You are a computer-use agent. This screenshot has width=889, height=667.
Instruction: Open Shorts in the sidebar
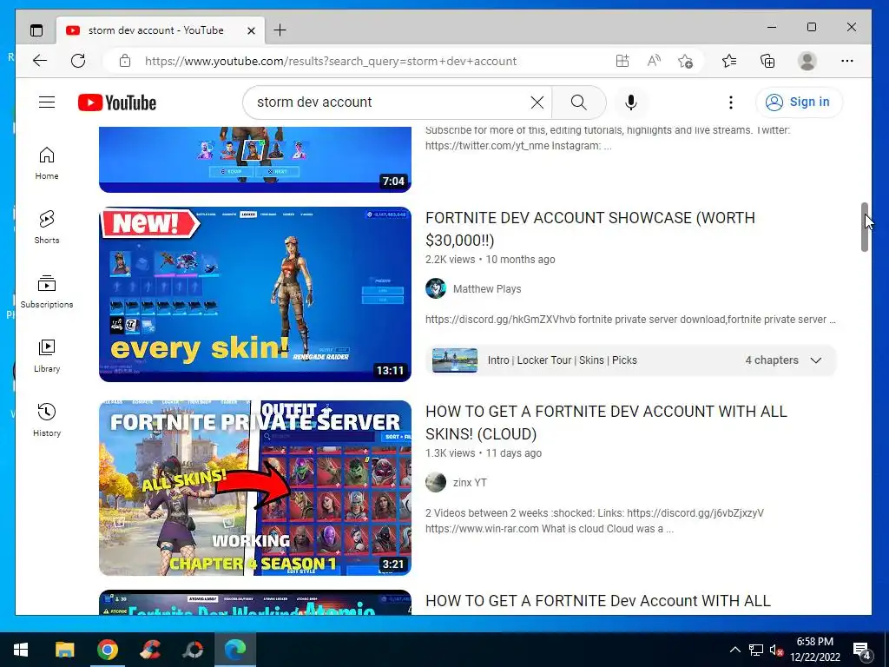(47, 228)
